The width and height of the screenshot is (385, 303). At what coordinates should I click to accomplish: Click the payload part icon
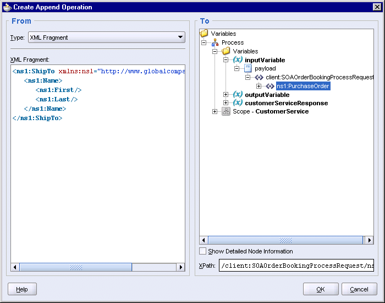(x=248, y=68)
